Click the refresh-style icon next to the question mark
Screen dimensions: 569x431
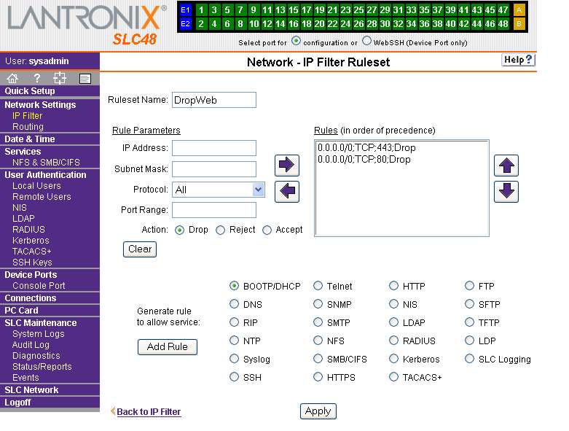(x=60, y=78)
